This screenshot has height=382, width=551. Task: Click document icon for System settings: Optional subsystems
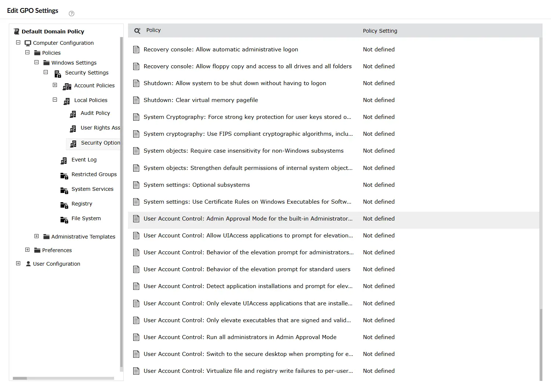click(x=136, y=185)
